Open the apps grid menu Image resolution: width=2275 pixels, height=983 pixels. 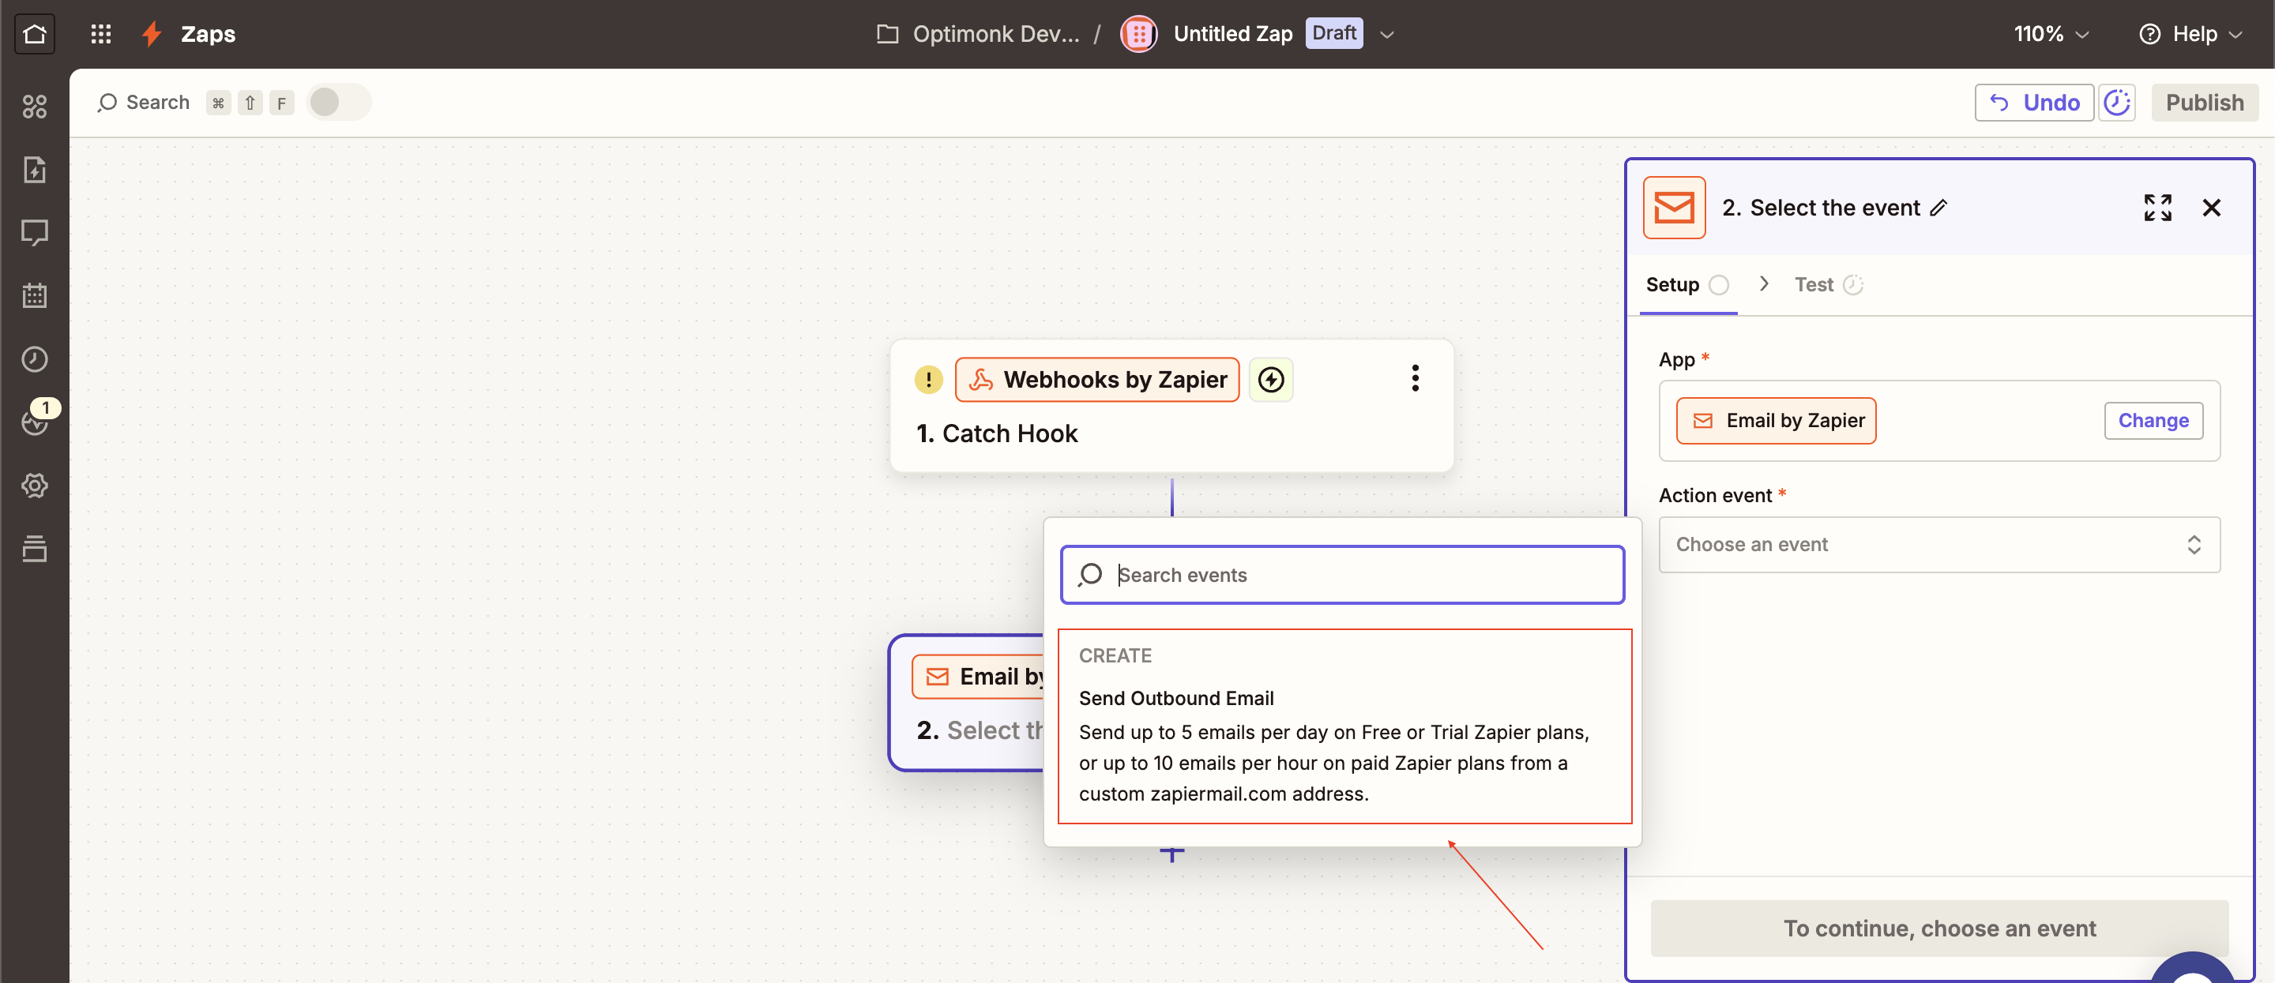[100, 33]
